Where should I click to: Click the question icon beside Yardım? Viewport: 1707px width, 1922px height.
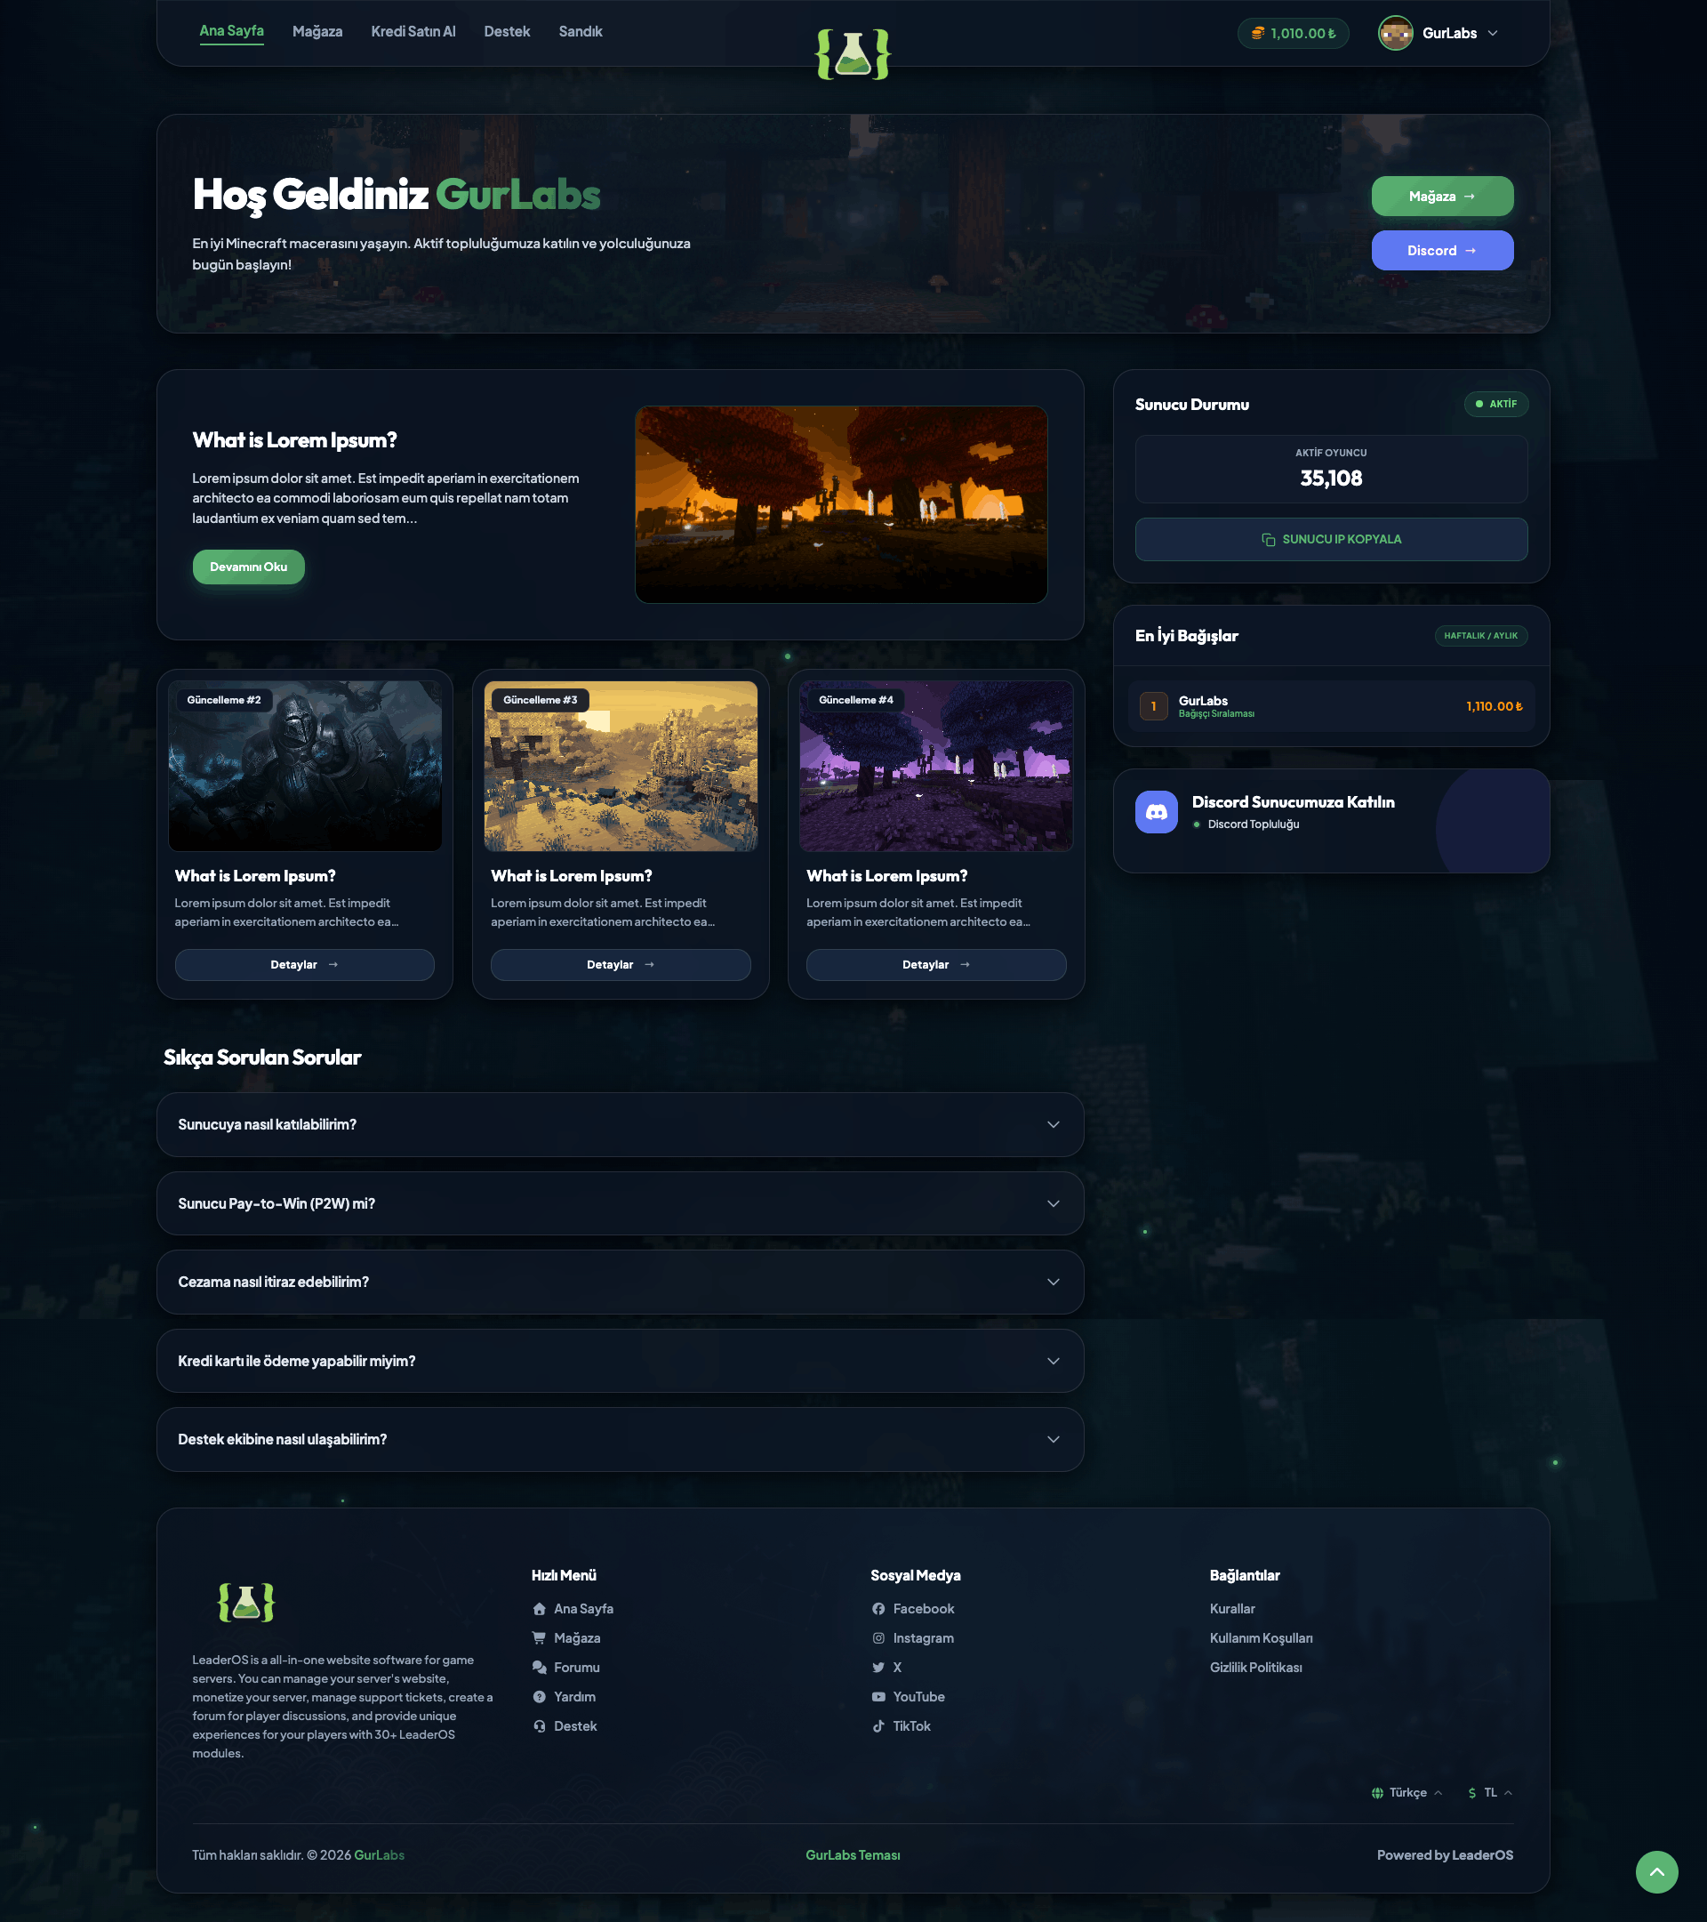tap(540, 1696)
